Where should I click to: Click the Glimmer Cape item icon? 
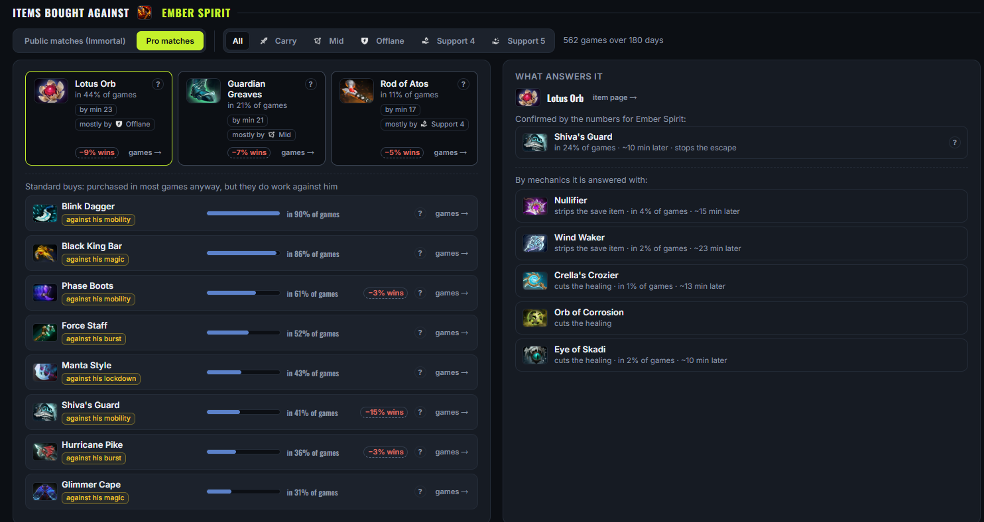coord(45,492)
